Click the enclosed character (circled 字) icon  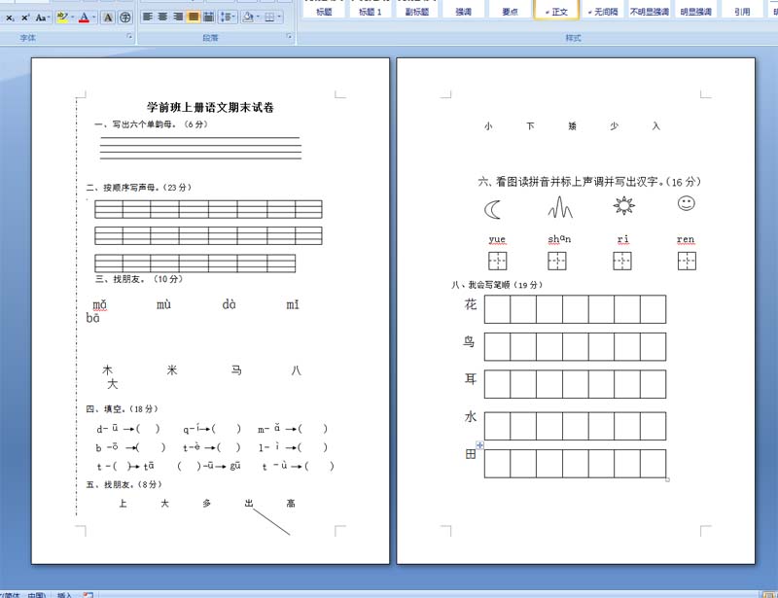click(125, 18)
